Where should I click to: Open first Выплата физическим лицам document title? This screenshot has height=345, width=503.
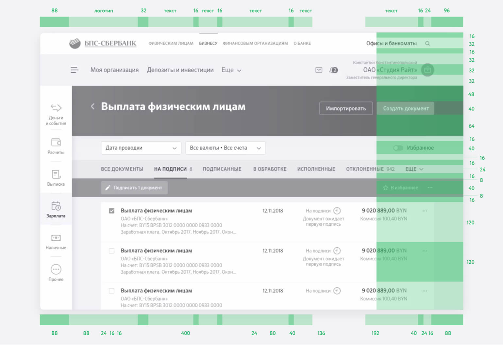click(x=157, y=211)
